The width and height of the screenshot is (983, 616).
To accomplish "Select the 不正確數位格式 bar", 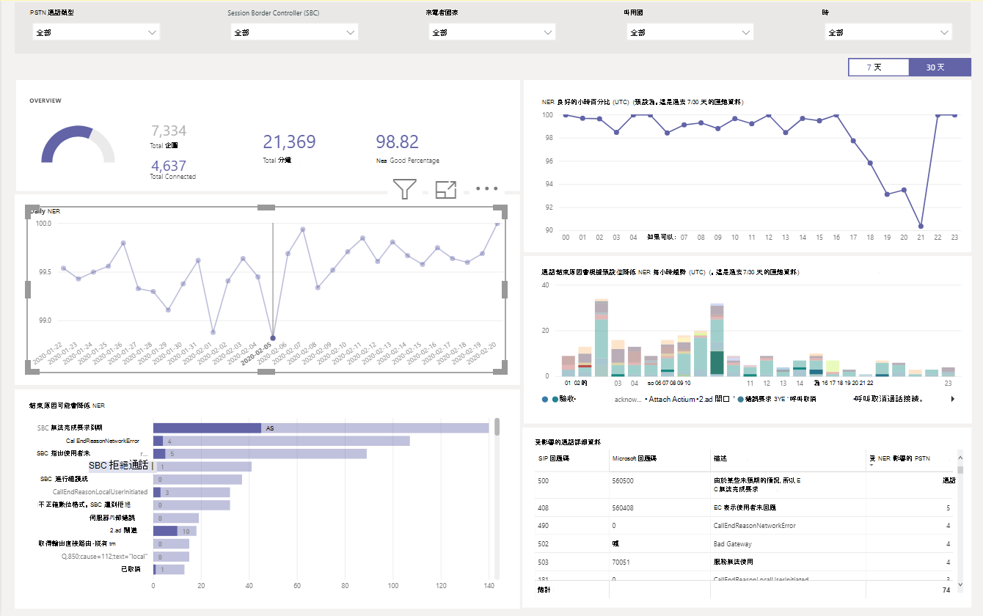I will (191, 505).
